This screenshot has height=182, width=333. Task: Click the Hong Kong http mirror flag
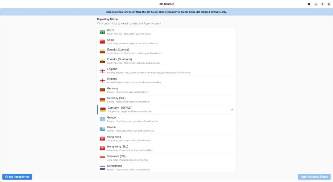102,139
